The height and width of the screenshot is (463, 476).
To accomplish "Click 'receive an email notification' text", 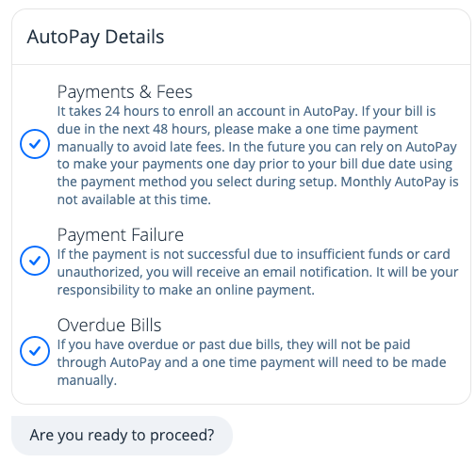I will pos(283,272).
